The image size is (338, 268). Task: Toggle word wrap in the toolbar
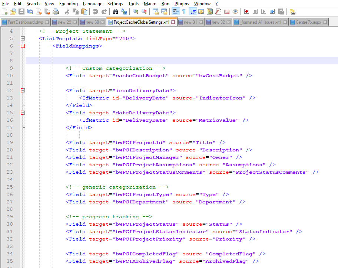click(x=176, y=12)
